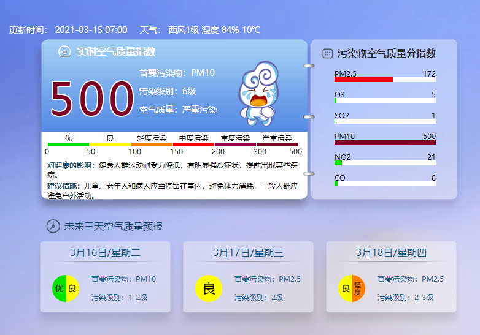The height and width of the screenshot is (335, 480).
Task: Click the yellow-orange 良轻度 circle for March 18
Action: click(x=352, y=288)
